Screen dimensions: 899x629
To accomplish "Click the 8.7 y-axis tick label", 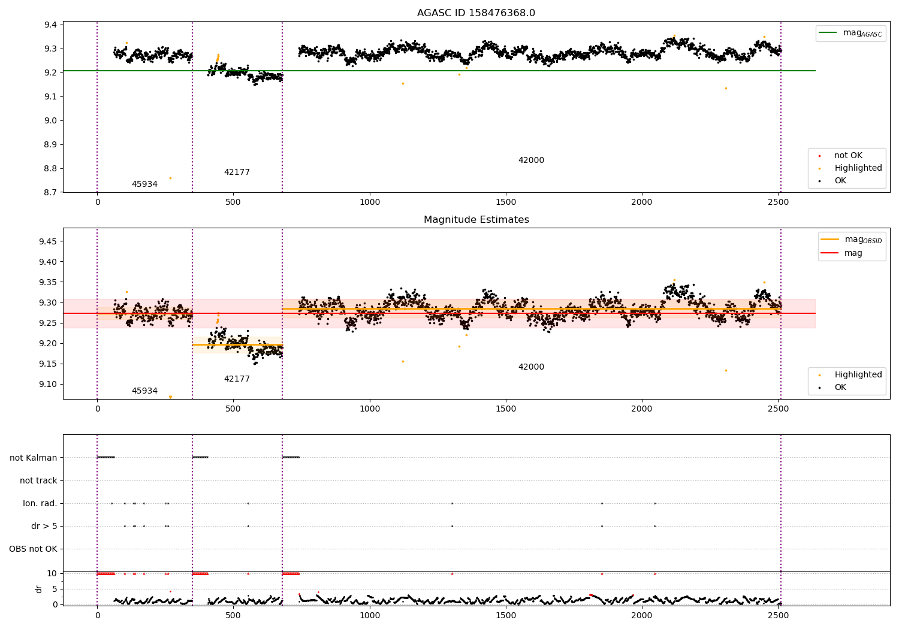I will [51, 192].
